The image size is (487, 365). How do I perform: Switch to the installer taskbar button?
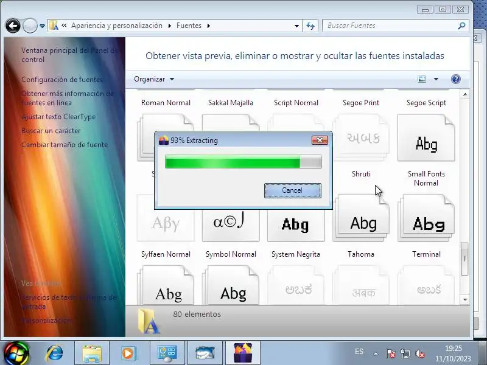[x=243, y=353]
